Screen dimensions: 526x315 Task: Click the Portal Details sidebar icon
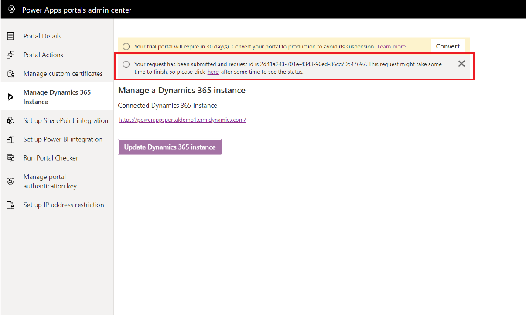pos(10,36)
